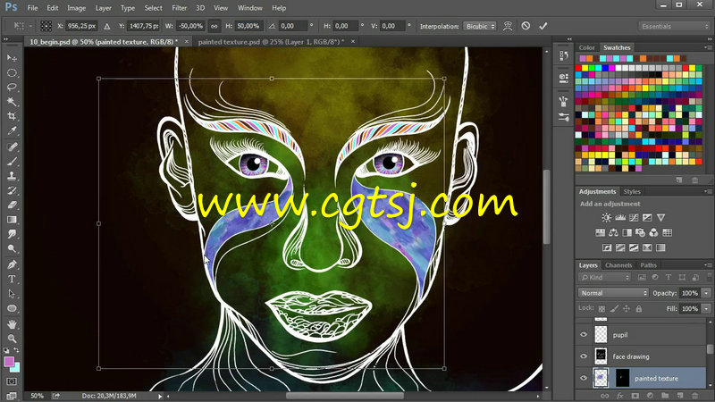Select the Clone Stamp tool
Screen dimensions: 715x402
[12, 176]
